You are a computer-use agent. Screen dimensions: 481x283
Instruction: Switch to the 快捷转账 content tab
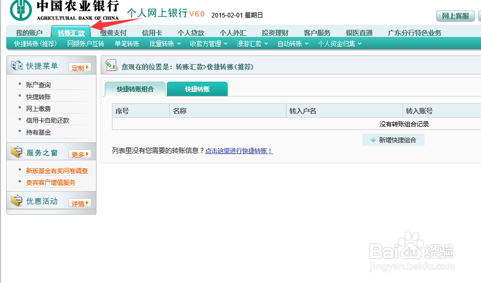[197, 89]
